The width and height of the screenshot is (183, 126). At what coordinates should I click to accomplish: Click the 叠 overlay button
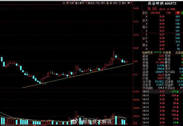(107, 3)
